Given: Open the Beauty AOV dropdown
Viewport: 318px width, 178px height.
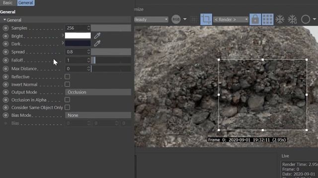Looking at the screenshot, I should pos(151,19).
